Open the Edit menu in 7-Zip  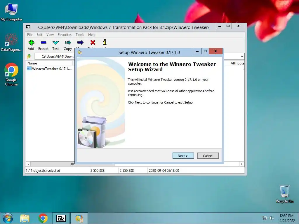(39, 35)
